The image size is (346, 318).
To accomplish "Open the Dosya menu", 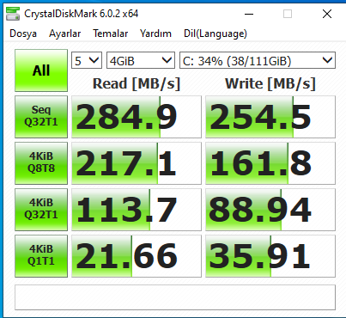I will [23, 34].
